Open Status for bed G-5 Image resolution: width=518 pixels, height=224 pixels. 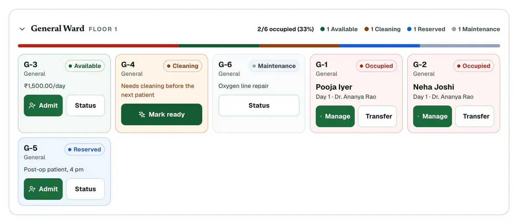tap(85, 189)
